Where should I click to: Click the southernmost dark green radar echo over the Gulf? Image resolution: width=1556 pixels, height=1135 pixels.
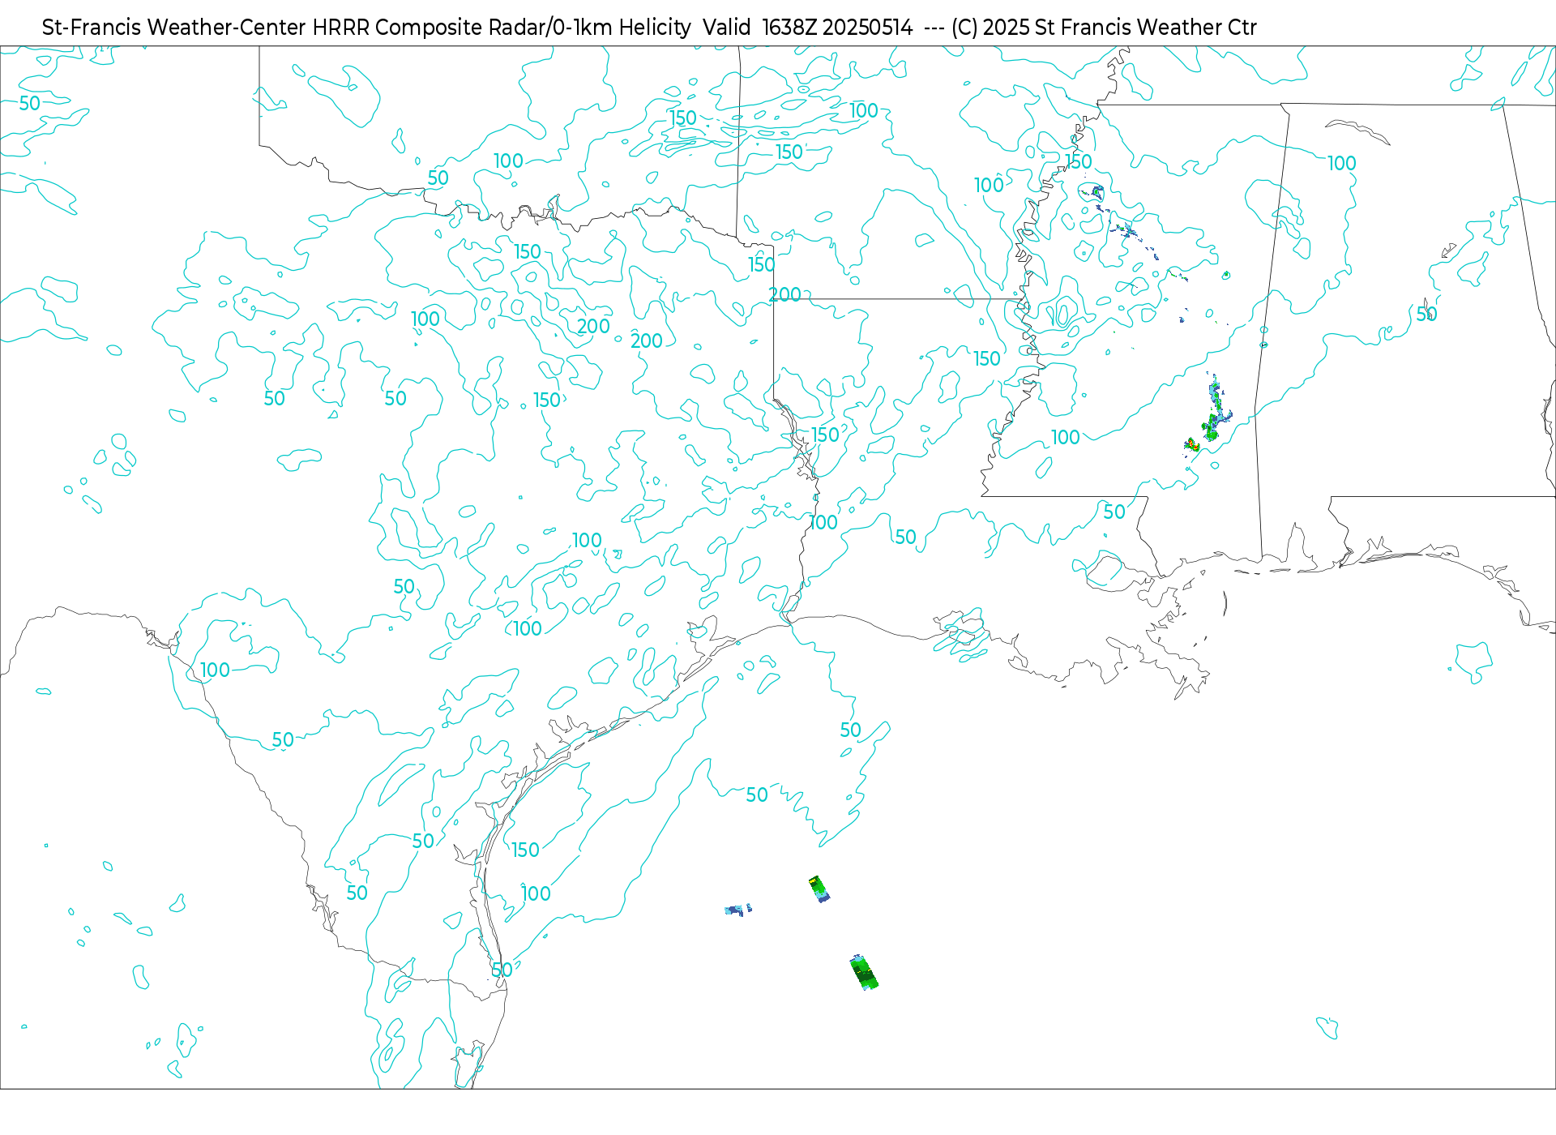click(864, 972)
